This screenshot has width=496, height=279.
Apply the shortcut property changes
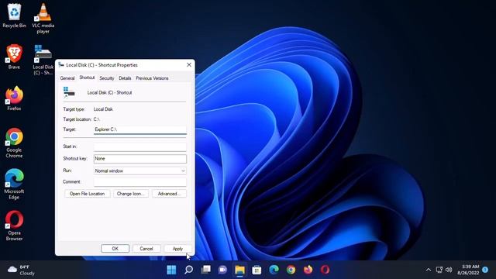tap(177, 249)
